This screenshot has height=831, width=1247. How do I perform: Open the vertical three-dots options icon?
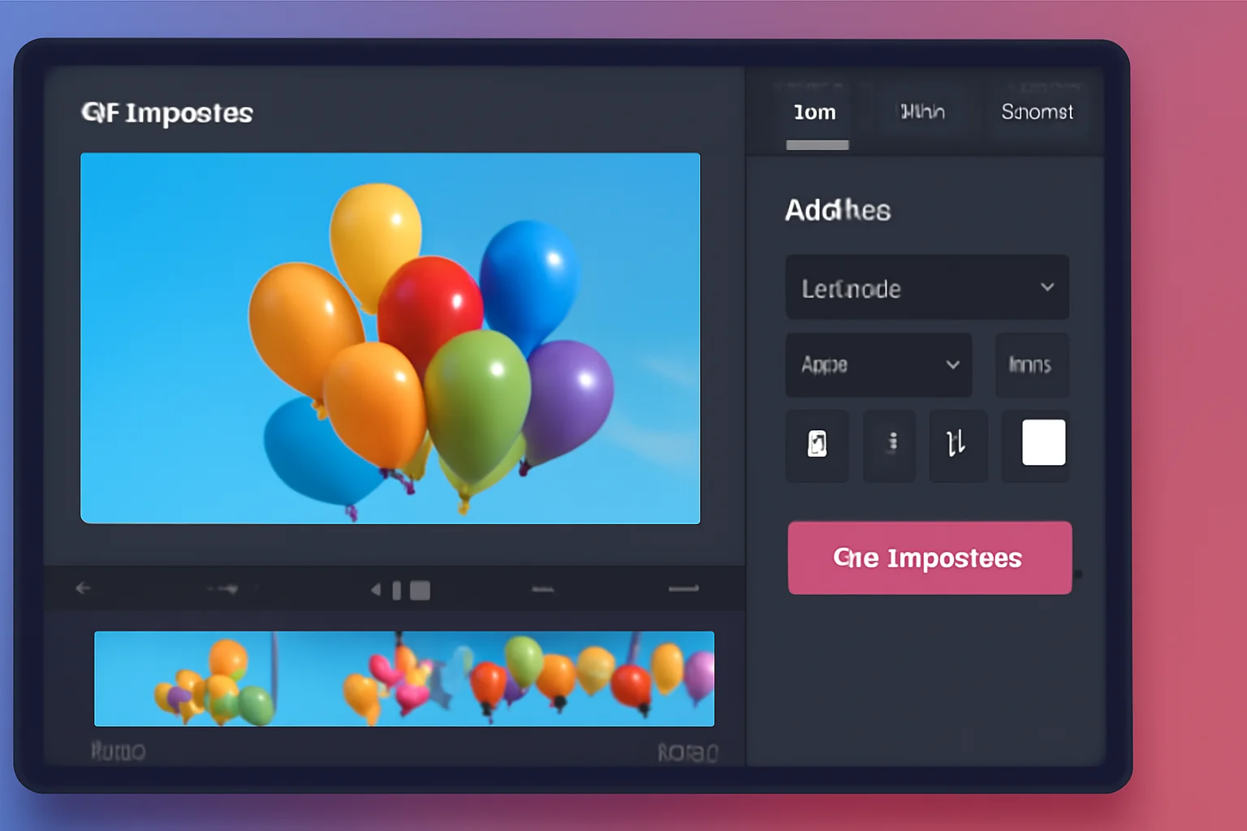(889, 446)
